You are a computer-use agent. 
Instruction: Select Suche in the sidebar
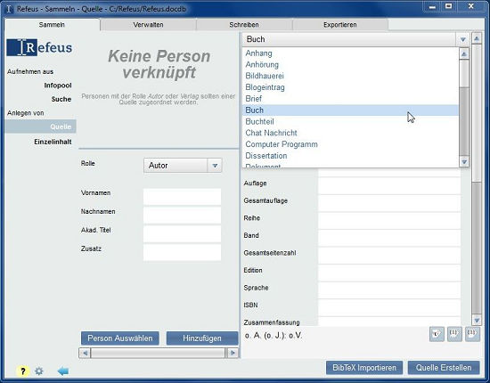(61, 99)
